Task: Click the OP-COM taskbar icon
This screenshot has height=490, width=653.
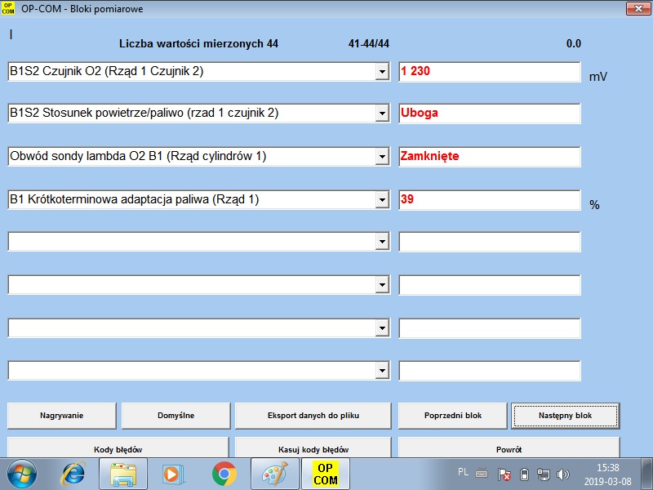Action: (x=325, y=474)
